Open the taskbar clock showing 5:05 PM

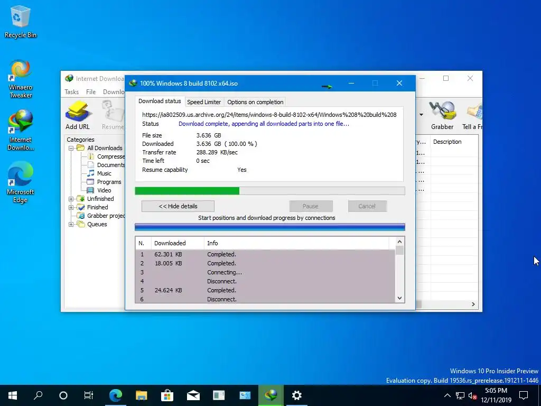496,395
